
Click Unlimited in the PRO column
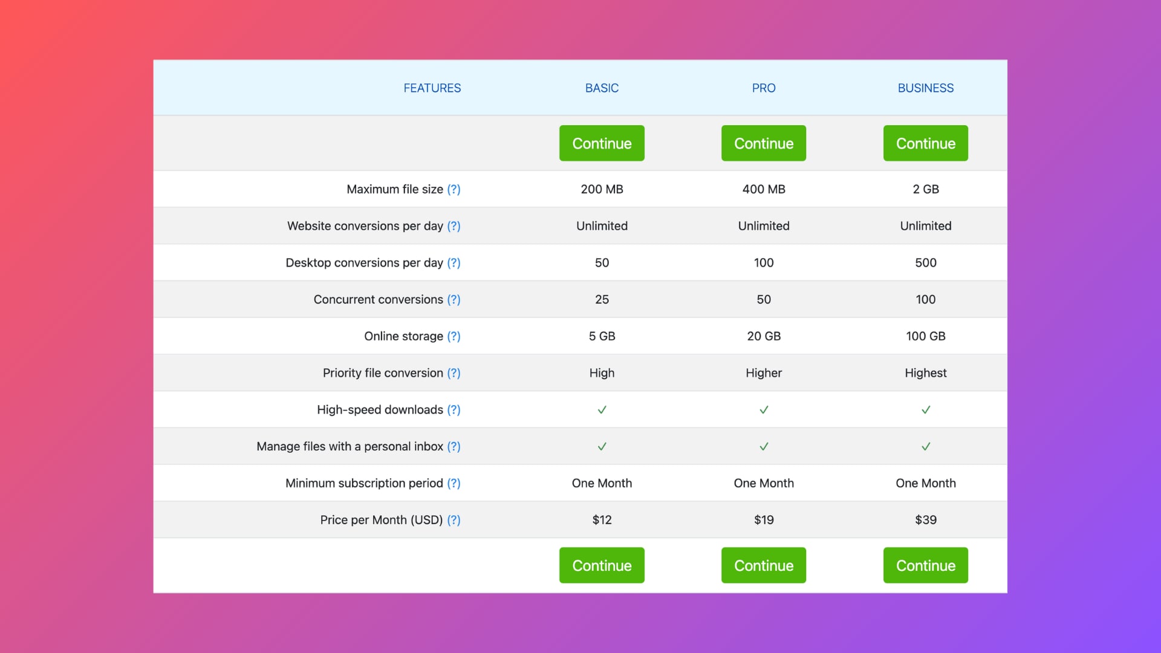[764, 226]
